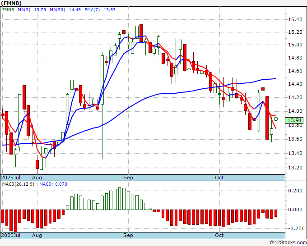The height and width of the screenshot is (246, 307).
Task: Click the 13.40 price axis label
Action: click(x=295, y=153)
